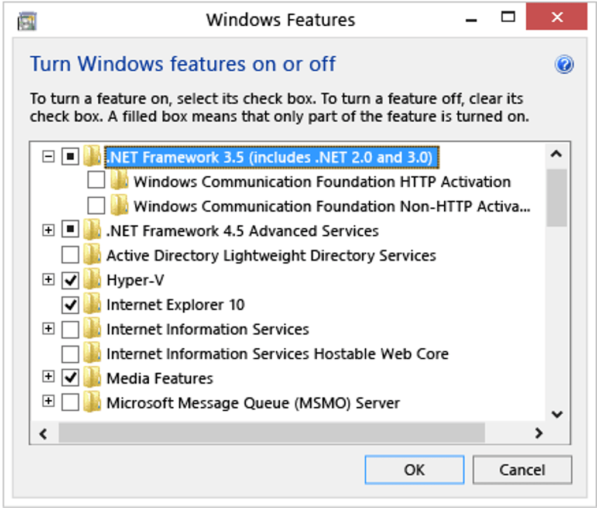Click the Internet Information Services folder icon
This screenshot has width=597, height=508.
92,329
